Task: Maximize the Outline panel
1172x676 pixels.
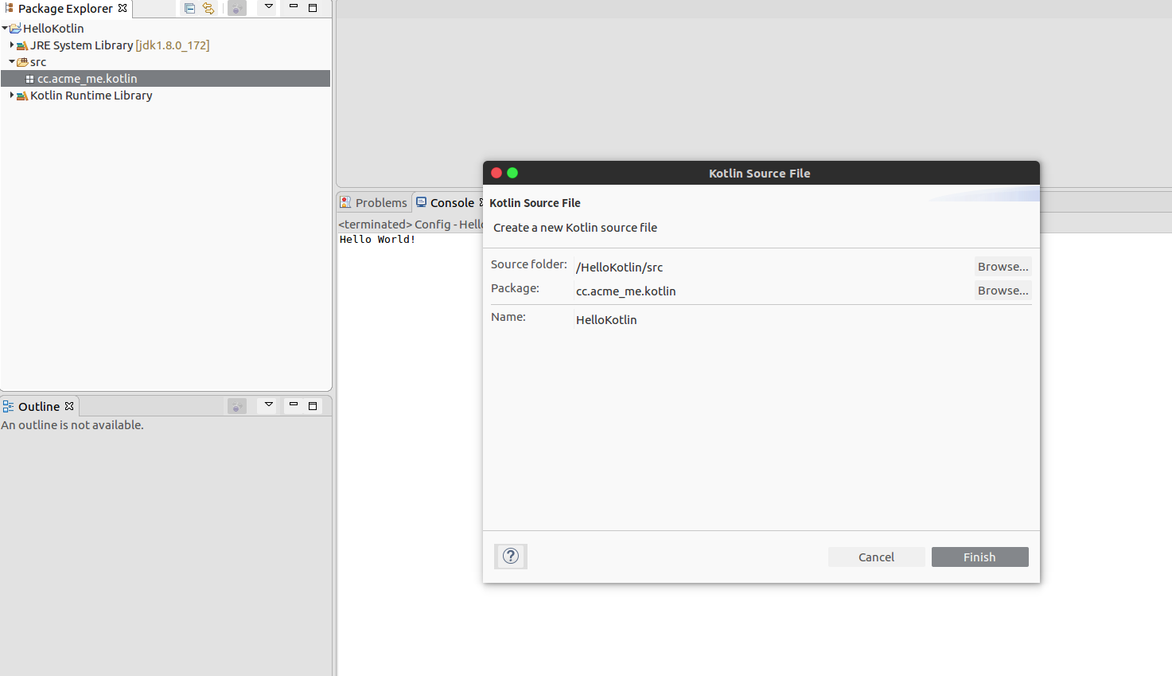Action: [x=313, y=405]
